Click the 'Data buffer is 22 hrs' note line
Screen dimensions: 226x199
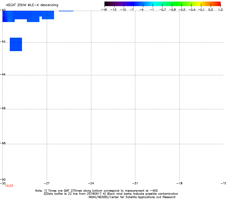[x=111, y=194]
